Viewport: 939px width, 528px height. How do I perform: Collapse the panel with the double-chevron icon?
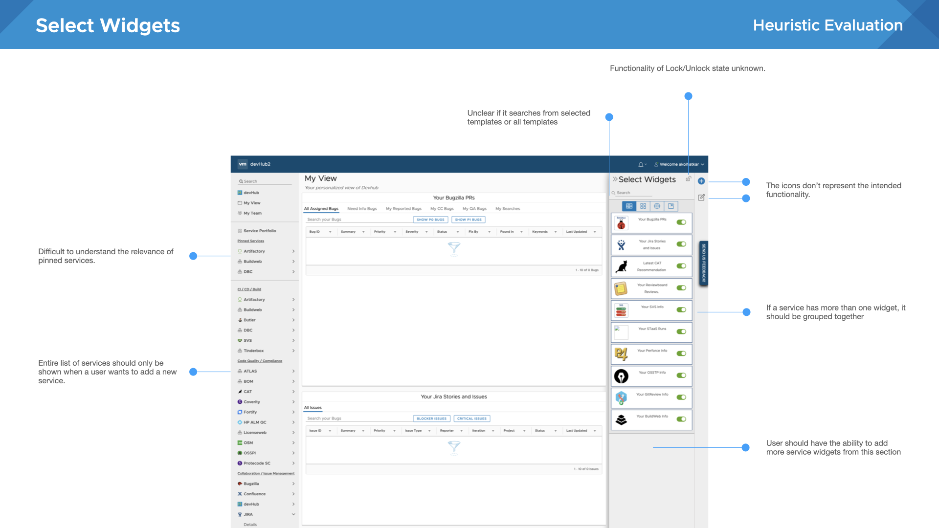click(x=615, y=179)
